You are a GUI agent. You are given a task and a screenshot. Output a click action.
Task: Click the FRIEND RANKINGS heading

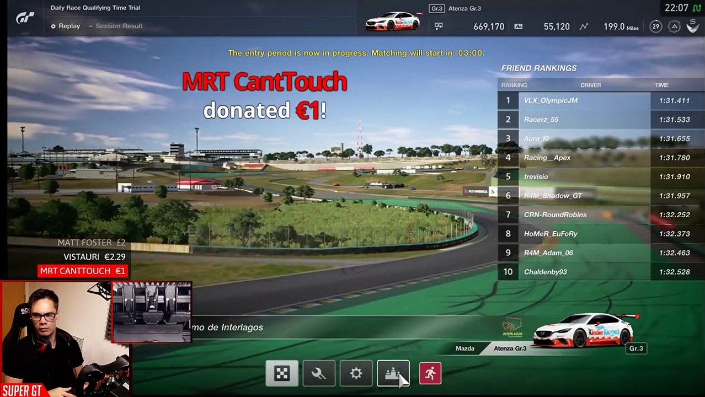coord(539,68)
